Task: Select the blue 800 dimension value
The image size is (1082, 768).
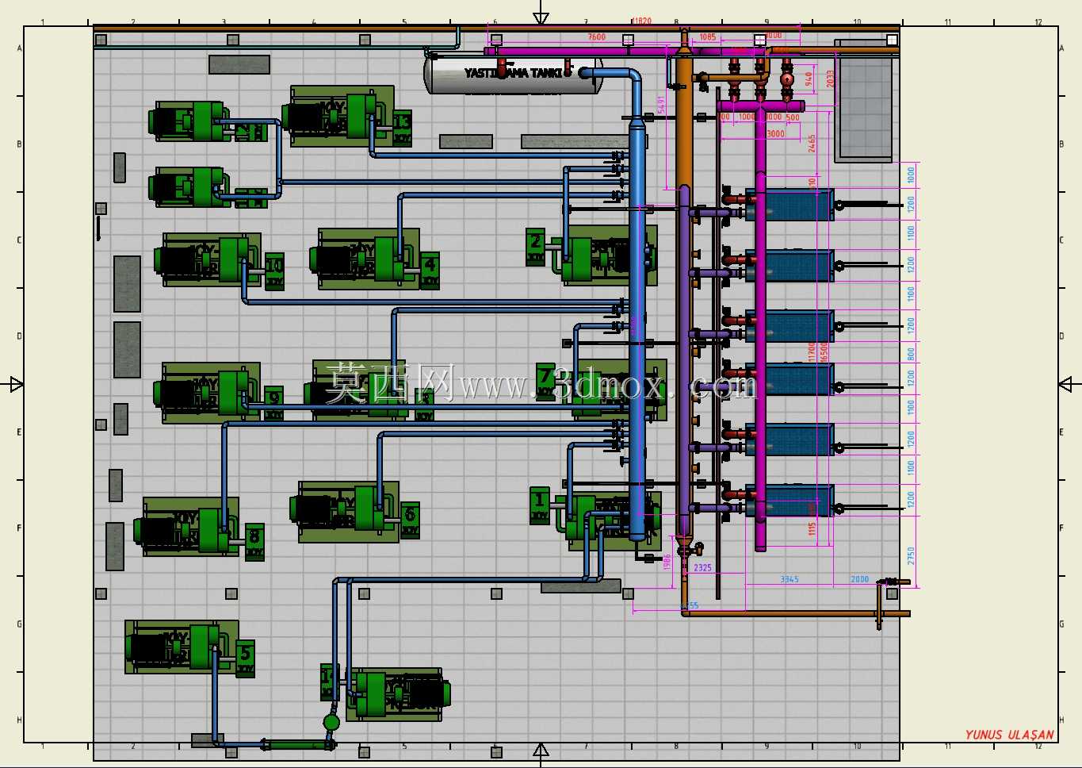Action: pyautogui.click(x=911, y=354)
